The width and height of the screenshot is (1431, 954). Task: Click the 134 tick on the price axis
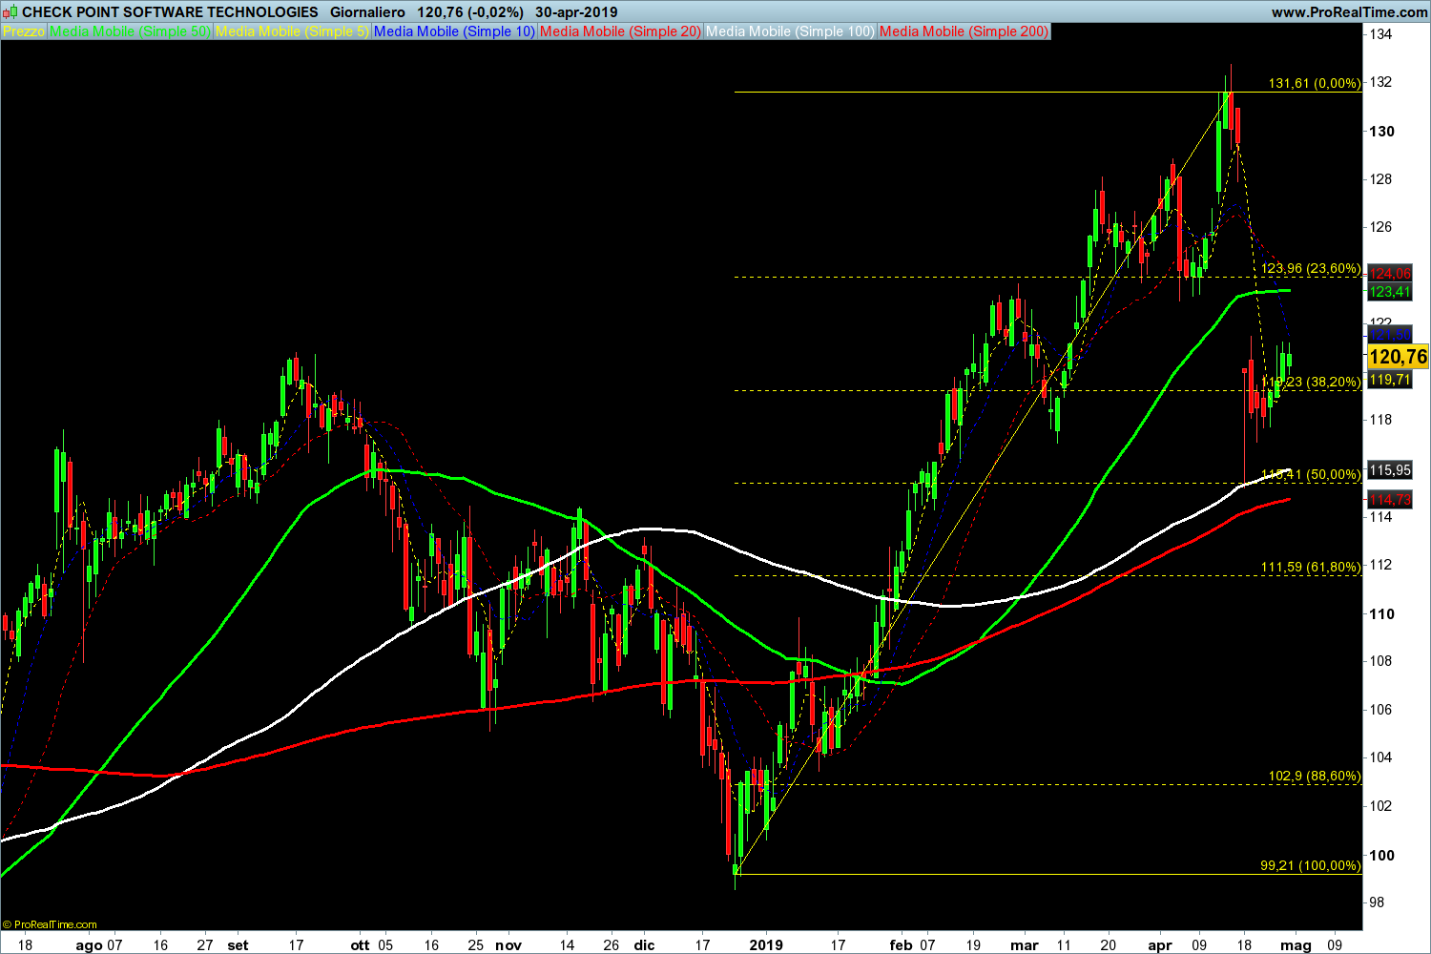pos(1381,35)
